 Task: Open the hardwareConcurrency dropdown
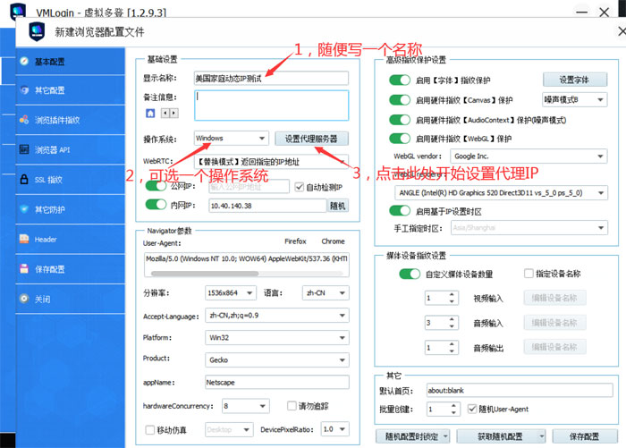pos(246,406)
